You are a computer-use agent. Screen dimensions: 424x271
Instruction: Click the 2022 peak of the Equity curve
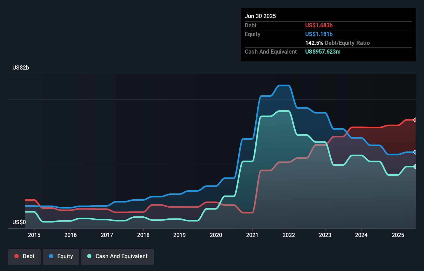click(284, 86)
